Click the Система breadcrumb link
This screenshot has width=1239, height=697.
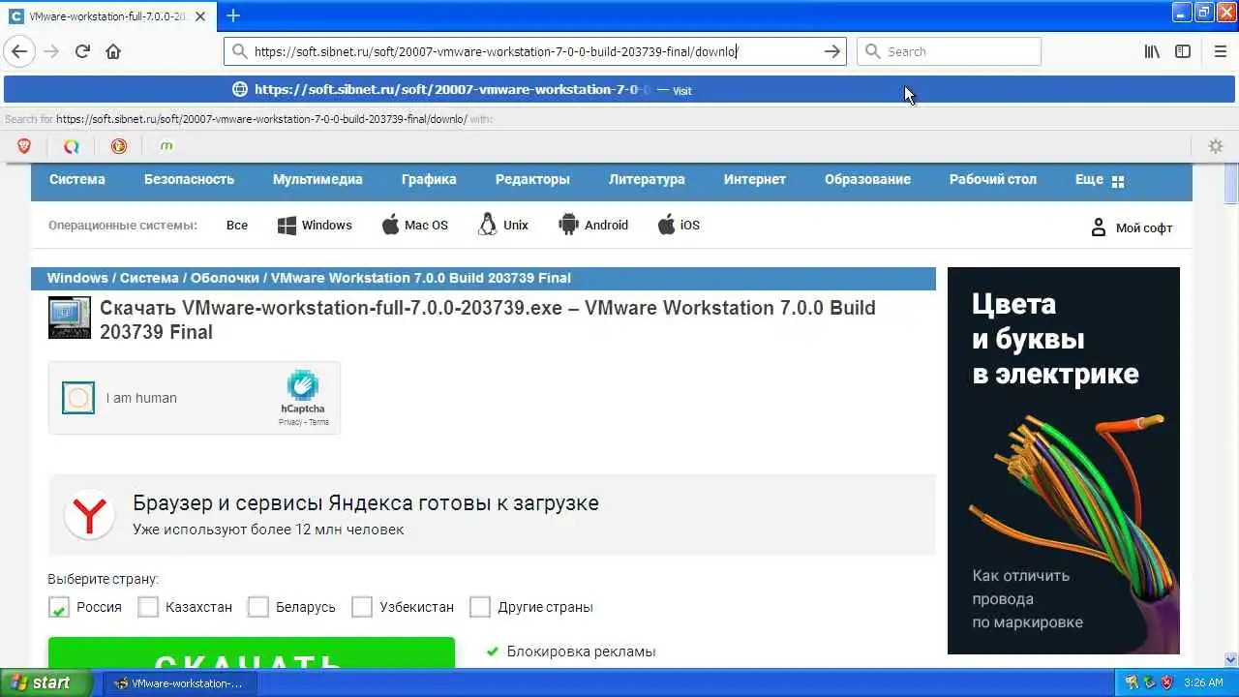(149, 278)
